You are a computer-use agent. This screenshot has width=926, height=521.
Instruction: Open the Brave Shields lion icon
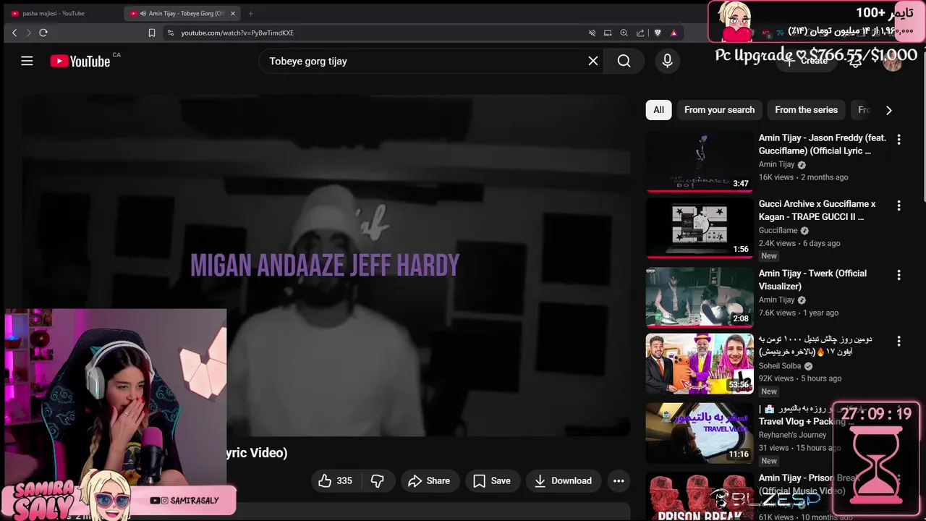click(x=658, y=33)
